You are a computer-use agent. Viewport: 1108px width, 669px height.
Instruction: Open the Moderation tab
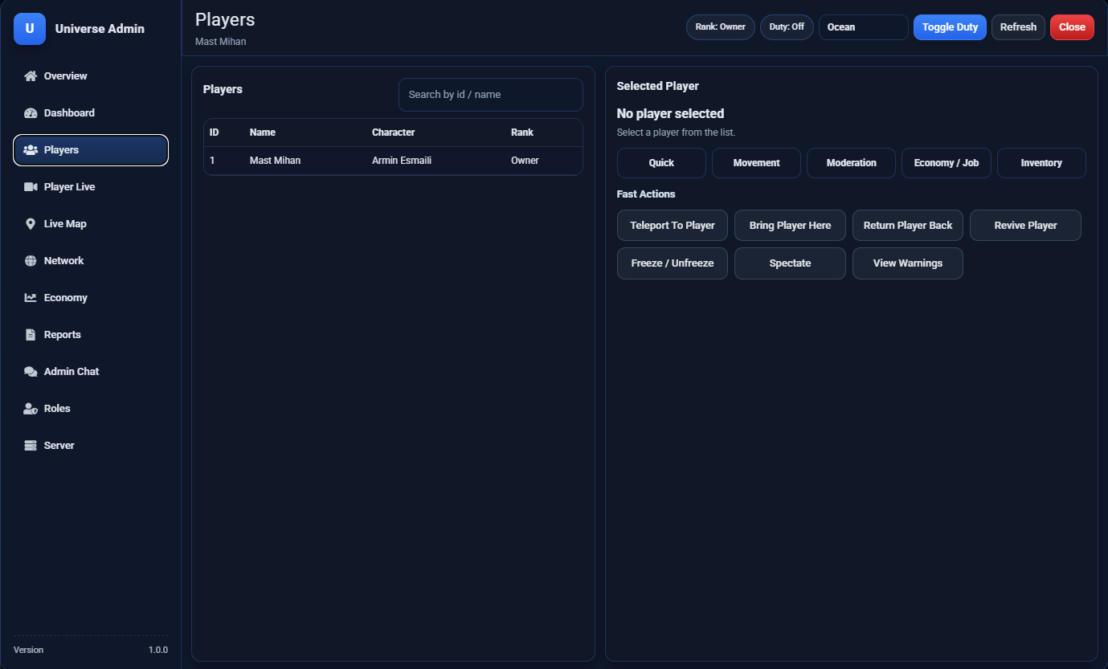pos(851,163)
